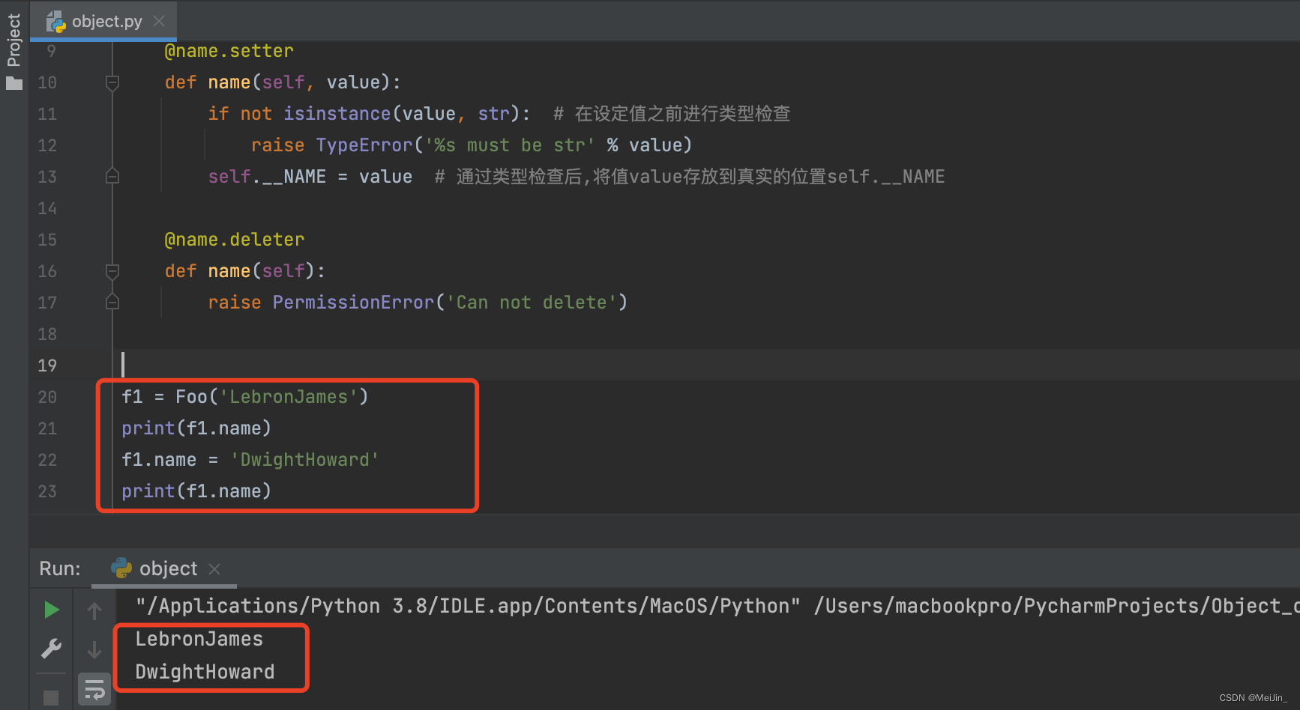1300x710 pixels.
Task: Collapse the name deleter method at line 16
Action: 112,271
